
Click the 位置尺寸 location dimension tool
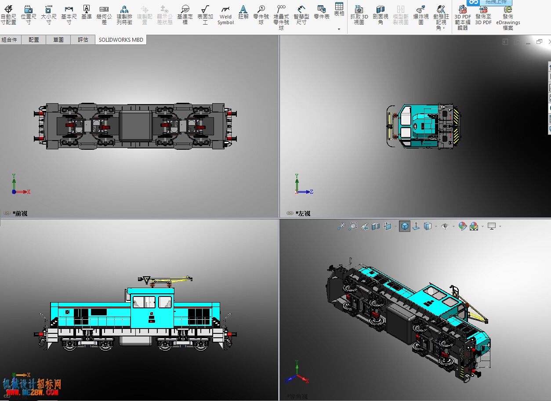29,14
